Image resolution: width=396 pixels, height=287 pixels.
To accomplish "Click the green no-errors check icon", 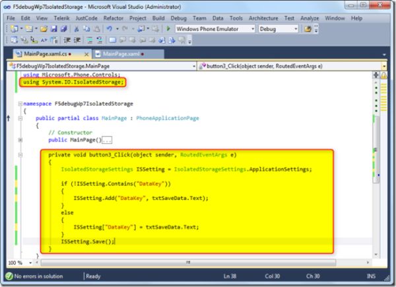I will 9,276.
